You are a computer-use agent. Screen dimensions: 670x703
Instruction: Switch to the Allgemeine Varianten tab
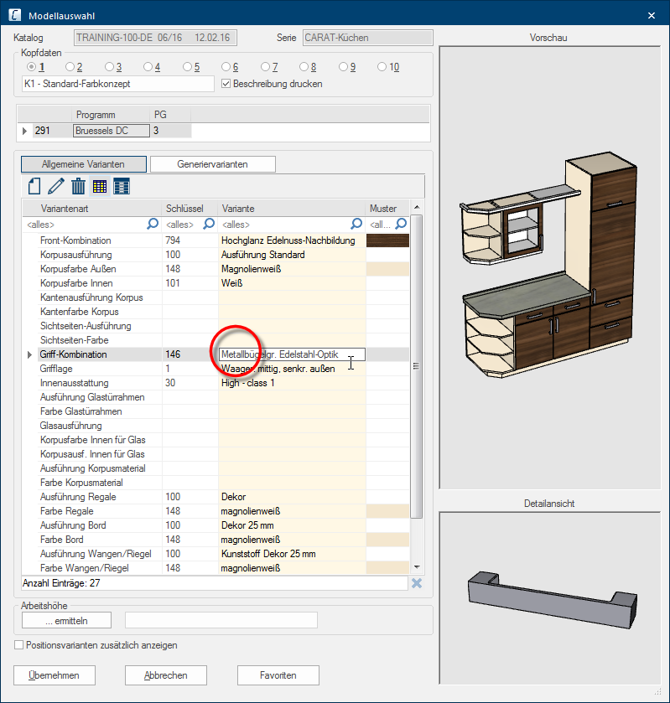point(83,164)
